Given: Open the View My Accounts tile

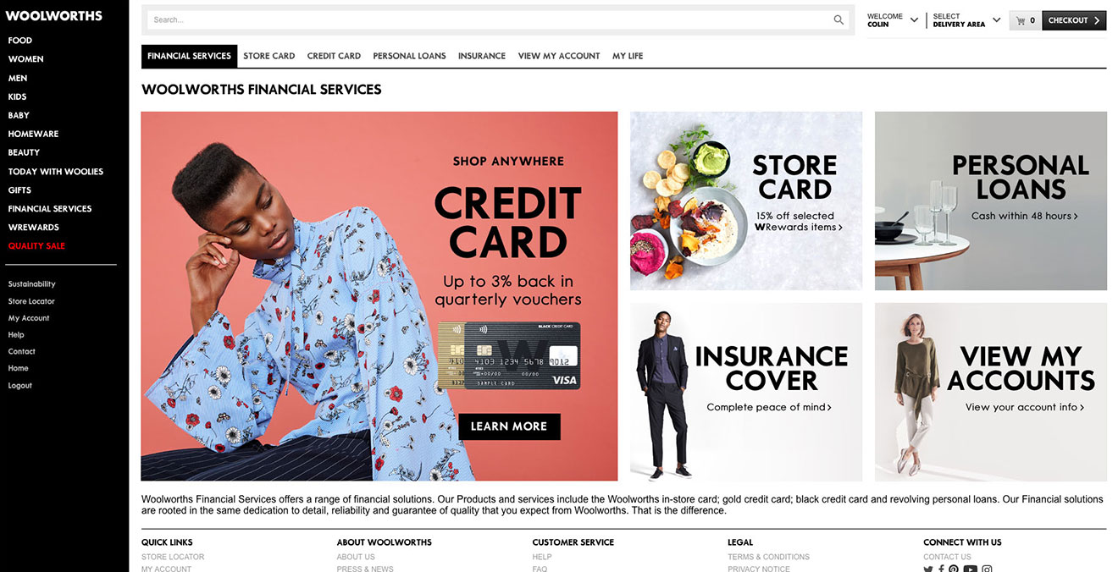Looking at the screenshot, I should tap(991, 392).
